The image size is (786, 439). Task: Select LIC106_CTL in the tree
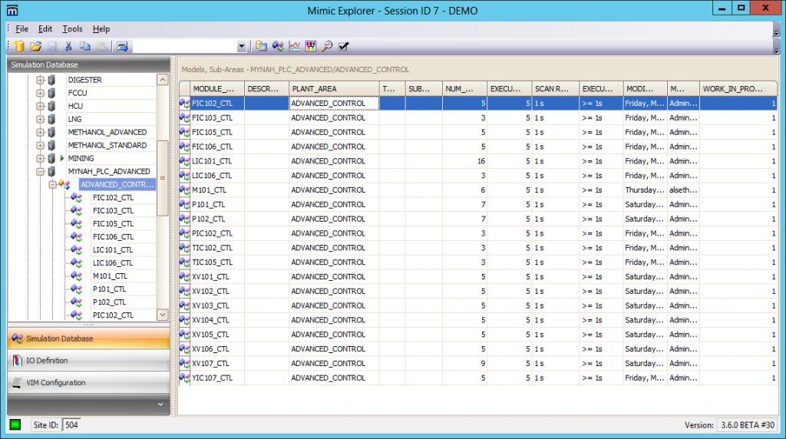(112, 262)
